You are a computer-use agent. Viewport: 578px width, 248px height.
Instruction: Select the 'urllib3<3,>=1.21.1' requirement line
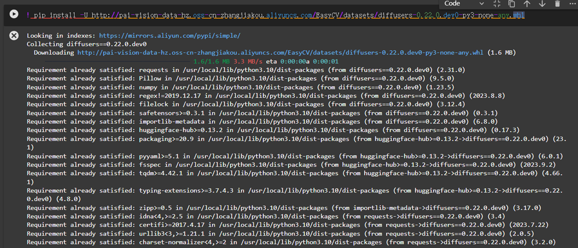pos(280,233)
